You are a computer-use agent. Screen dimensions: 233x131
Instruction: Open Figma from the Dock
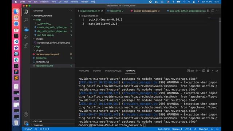16,72
